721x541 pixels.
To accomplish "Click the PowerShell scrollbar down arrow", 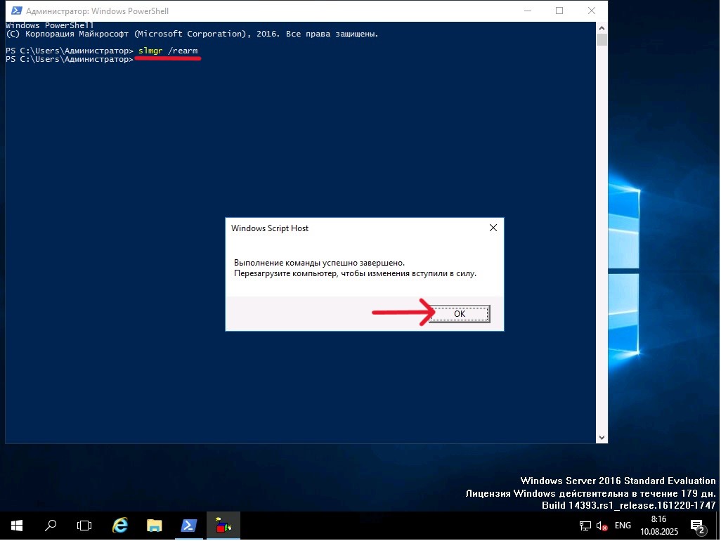I will pyautogui.click(x=602, y=438).
